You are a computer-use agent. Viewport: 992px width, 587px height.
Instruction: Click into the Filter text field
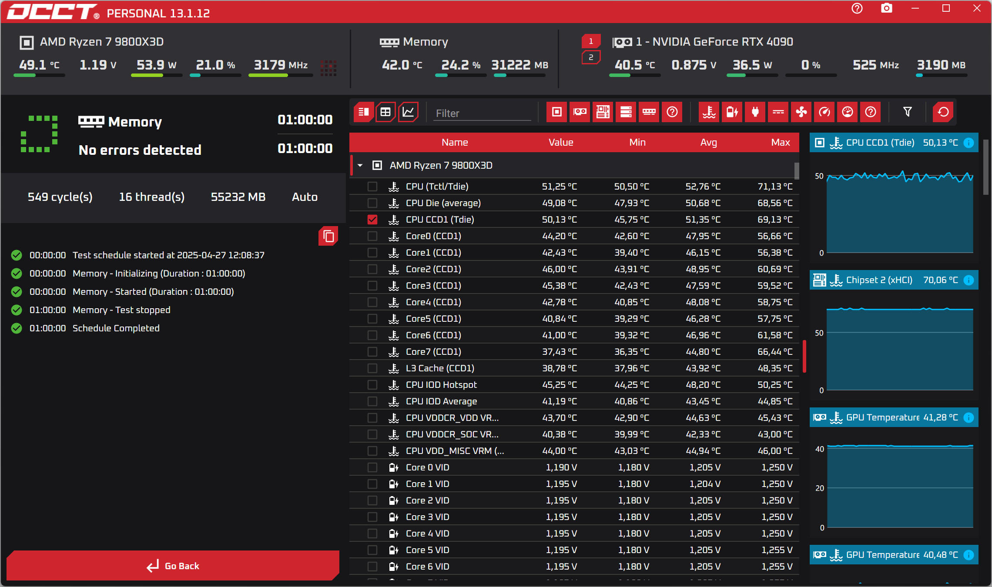[x=482, y=113]
